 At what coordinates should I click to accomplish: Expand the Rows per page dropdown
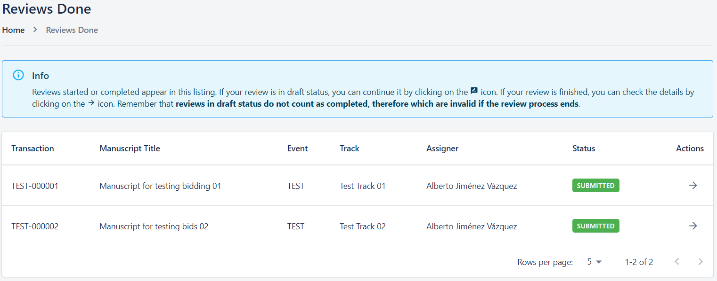click(595, 262)
